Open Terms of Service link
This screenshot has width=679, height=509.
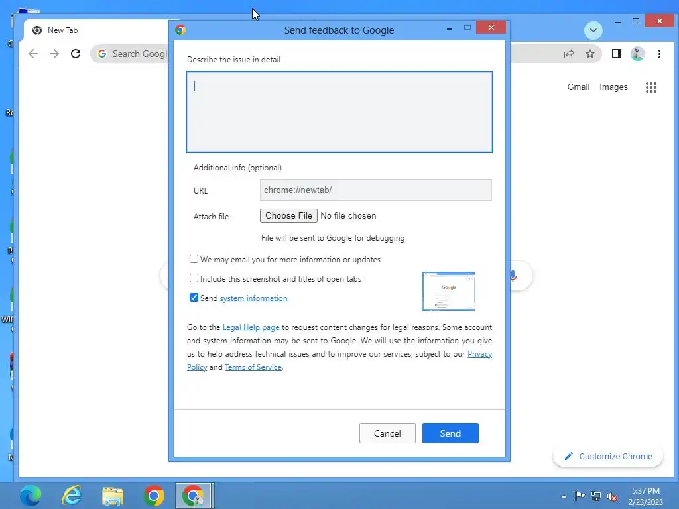pos(253,367)
